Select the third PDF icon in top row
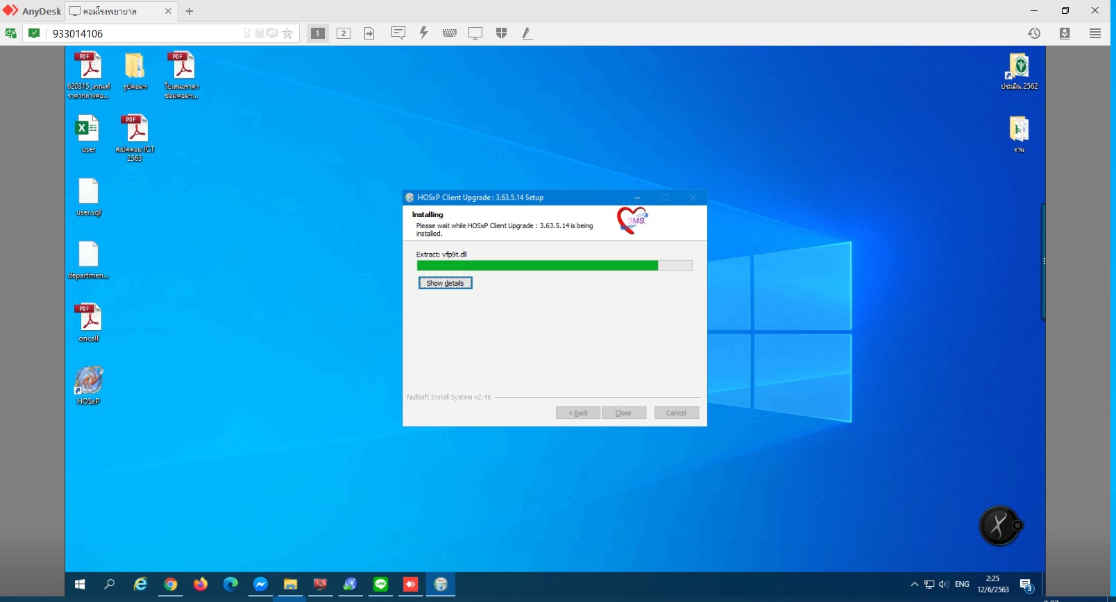 [182, 75]
